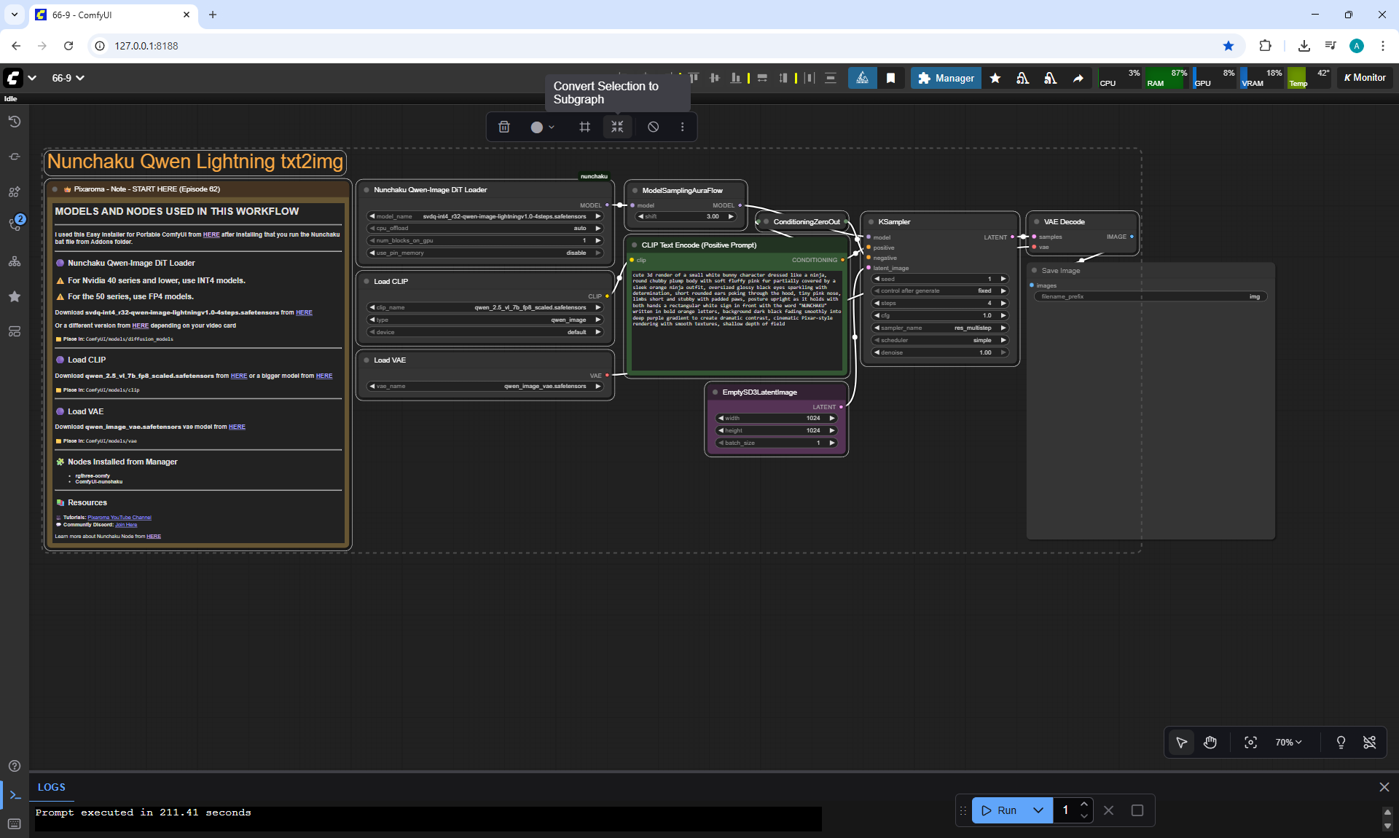Image resolution: width=1399 pixels, height=838 pixels.
Task: Select the hand pan tool
Action: [x=1210, y=742]
